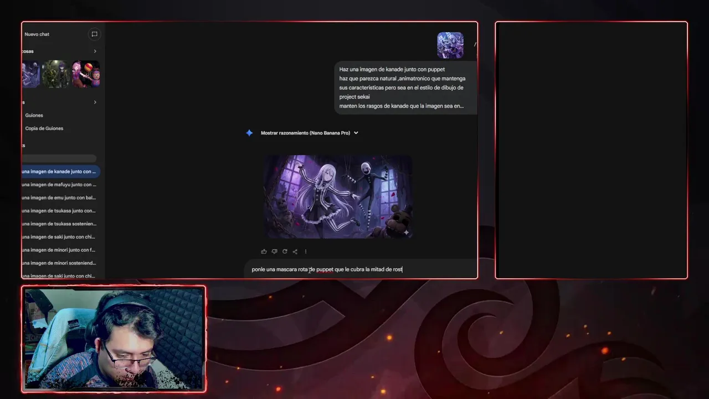Click the sparkle watermark on generated image corner
Screen dimensions: 709x399
tap(406, 233)
